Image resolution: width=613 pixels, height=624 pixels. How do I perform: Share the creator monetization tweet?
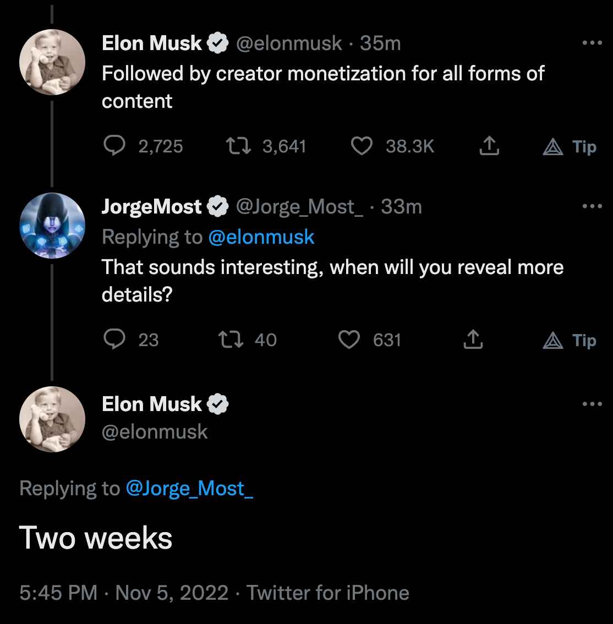tap(489, 146)
